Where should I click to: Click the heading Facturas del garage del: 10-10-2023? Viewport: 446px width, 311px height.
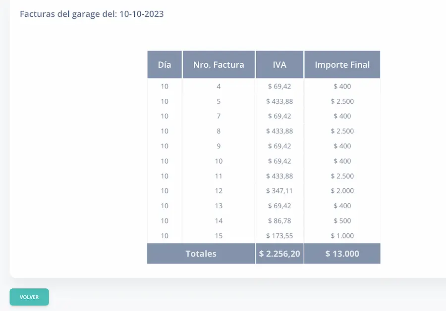coord(92,14)
